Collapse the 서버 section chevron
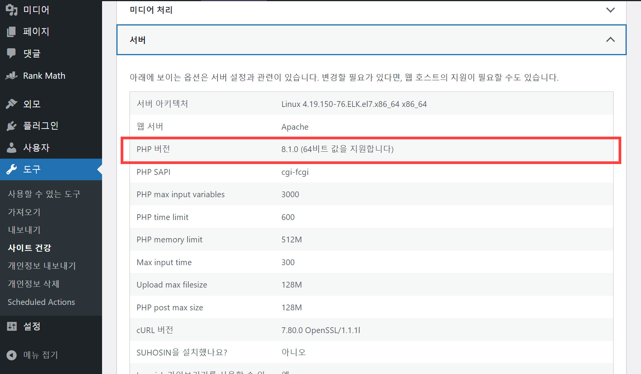641x374 pixels. point(610,39)
